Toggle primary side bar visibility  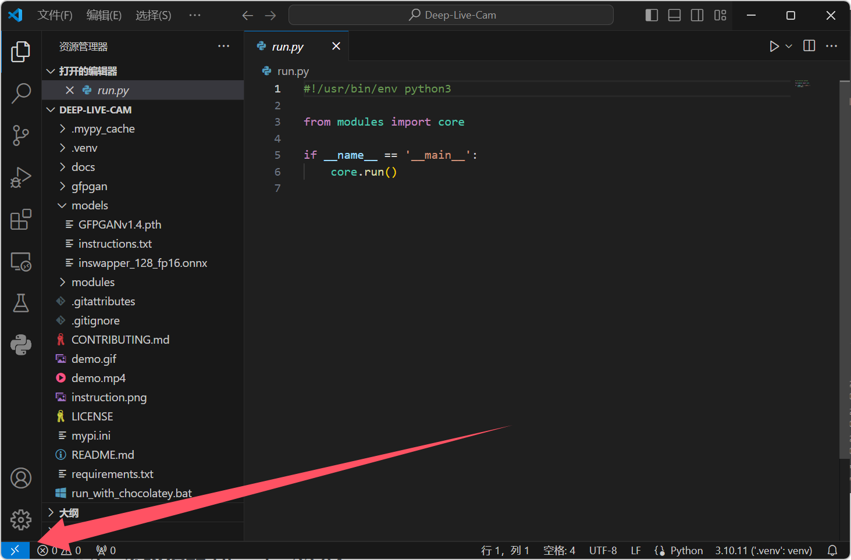[x=652, y=16]
